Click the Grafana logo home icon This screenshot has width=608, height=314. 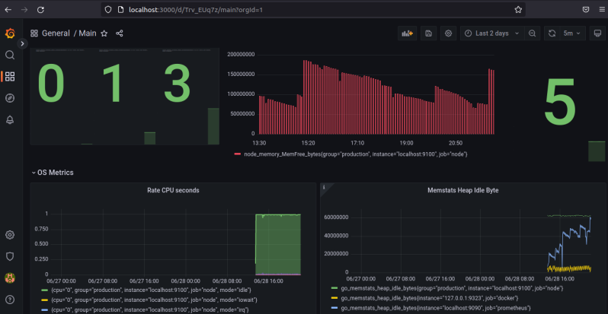click(x=10, y=33)
